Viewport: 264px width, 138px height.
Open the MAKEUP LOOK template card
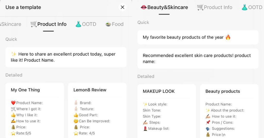[x=167, y=111]
